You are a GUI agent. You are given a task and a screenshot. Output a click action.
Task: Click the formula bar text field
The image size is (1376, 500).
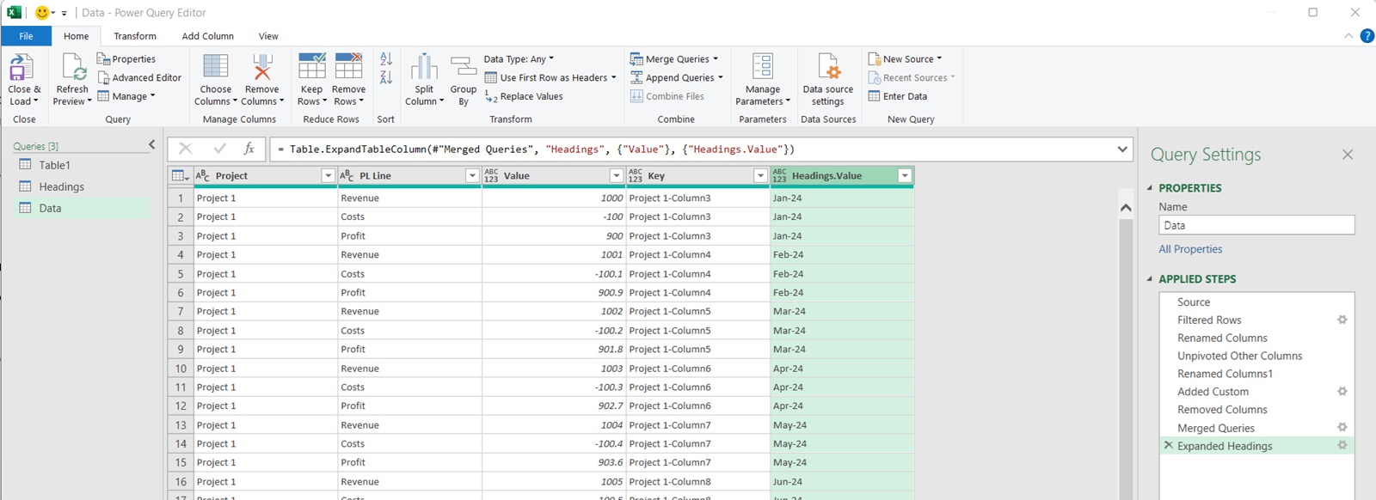point(692,149)
